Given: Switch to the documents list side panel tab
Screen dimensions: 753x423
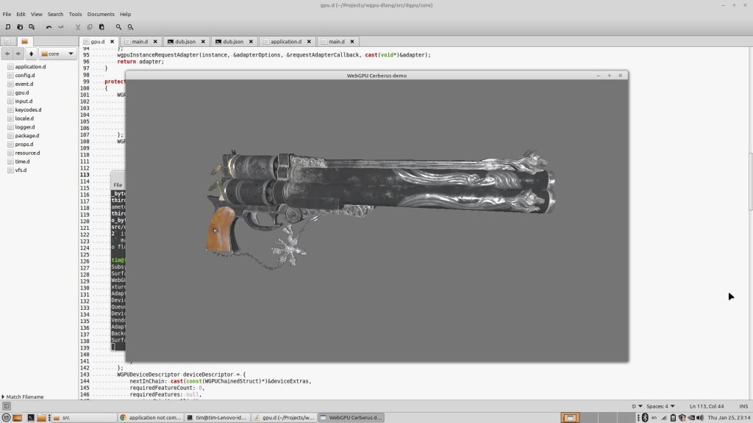Looking at the screenshot, I should [x=7, y=42].
